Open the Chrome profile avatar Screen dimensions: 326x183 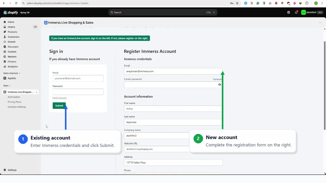coord(316,3)
